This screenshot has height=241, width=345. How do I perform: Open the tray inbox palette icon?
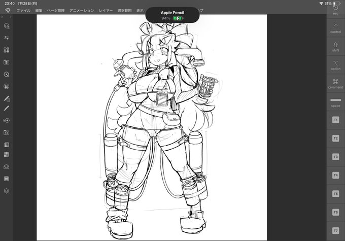pyautogui.click(x=7, y=166)
